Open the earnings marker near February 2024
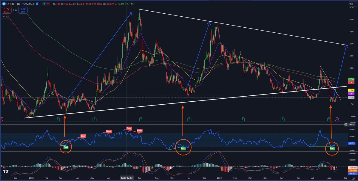 coord(243,119)
